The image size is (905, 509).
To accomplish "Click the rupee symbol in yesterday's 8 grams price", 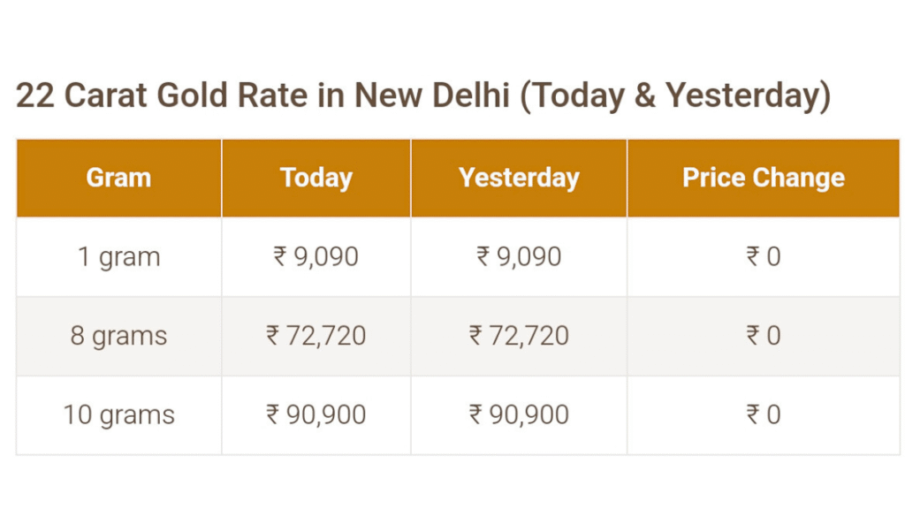I will (x=475, y=336).
